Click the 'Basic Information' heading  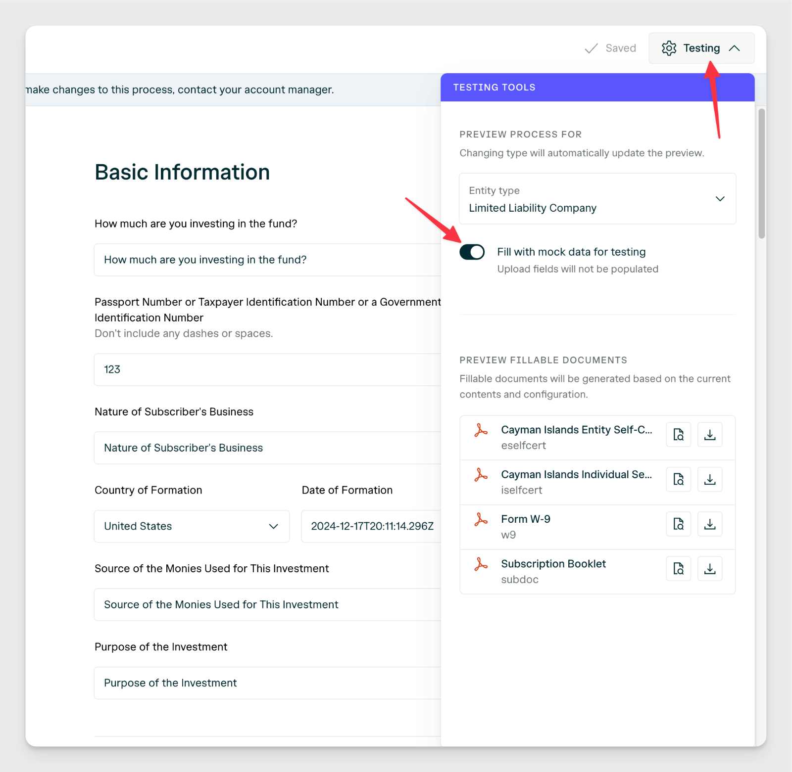click(x=182, y=172)
